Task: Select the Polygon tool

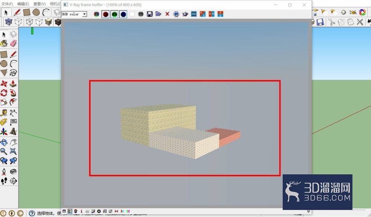Action: click(4, 72)
